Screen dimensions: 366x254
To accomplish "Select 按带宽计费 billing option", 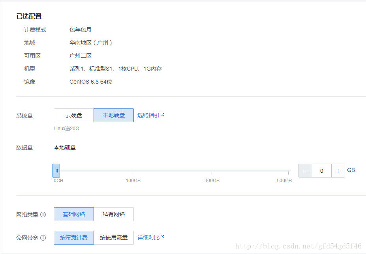I will pos(74,238).
